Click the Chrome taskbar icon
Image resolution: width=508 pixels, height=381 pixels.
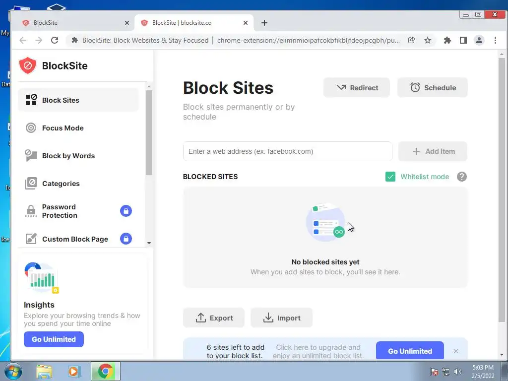105,371
